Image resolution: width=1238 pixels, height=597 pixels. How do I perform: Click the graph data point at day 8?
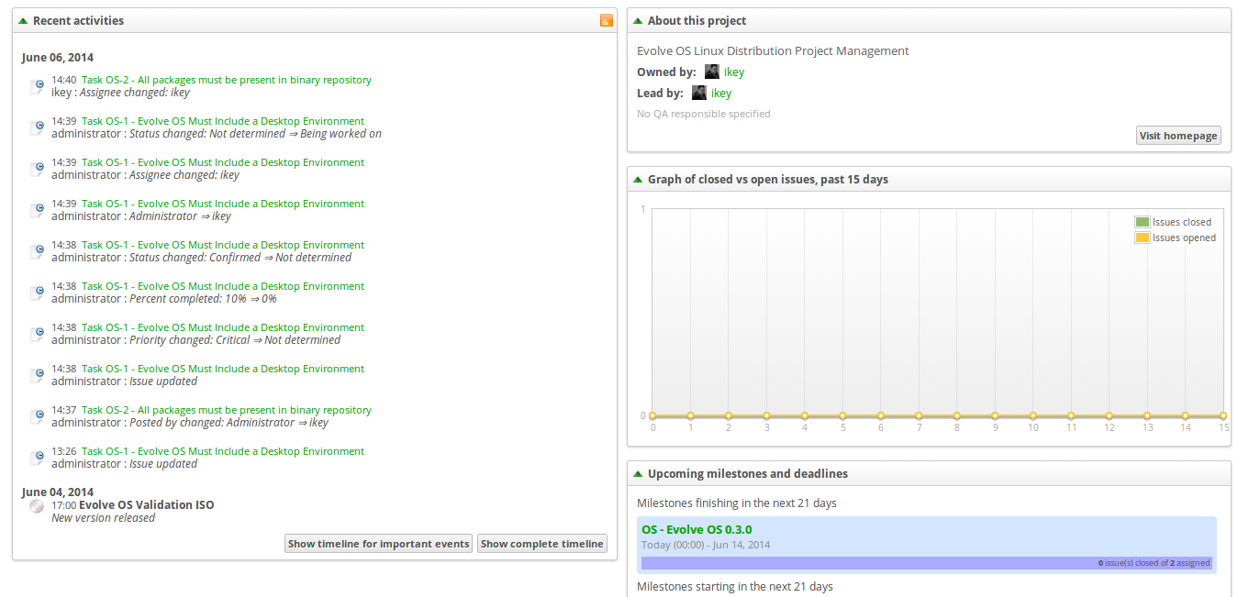pyautogui.click(x=957, y=415)
